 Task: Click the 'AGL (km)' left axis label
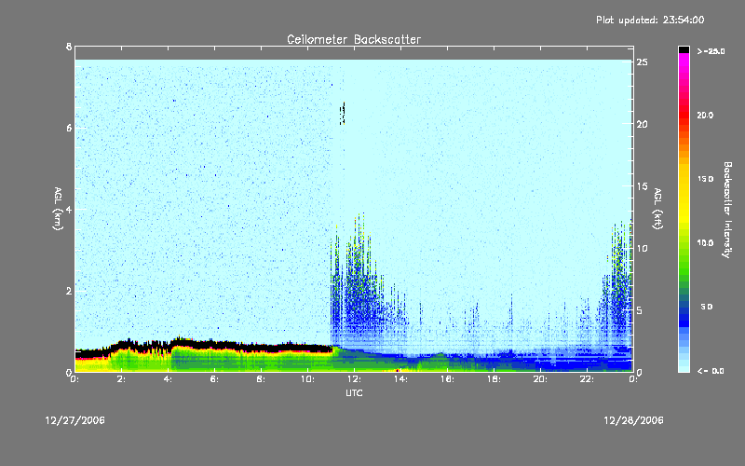point(58,209)
